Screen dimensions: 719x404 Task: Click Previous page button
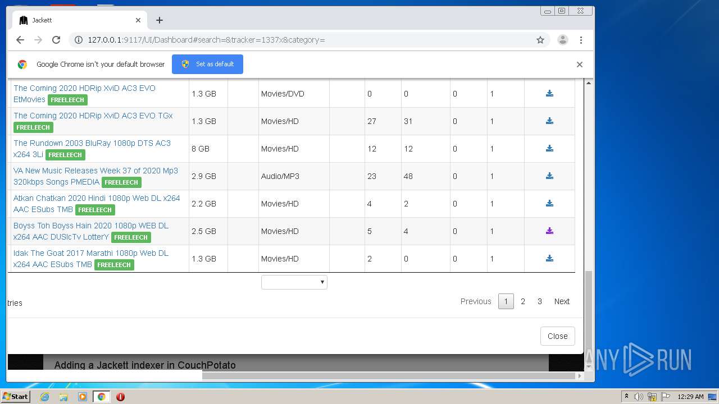pos(476,301)
